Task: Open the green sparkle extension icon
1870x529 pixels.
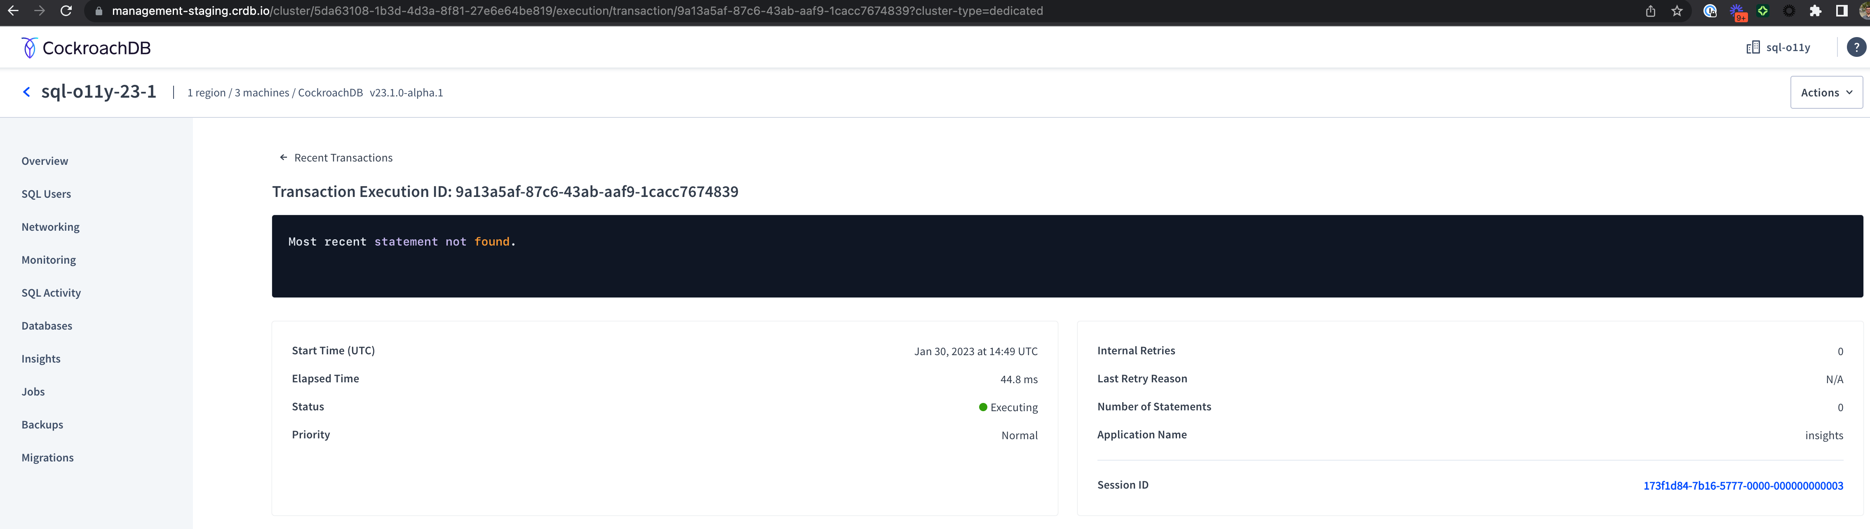Action: pyautogui.click(x=1762, y=11)
